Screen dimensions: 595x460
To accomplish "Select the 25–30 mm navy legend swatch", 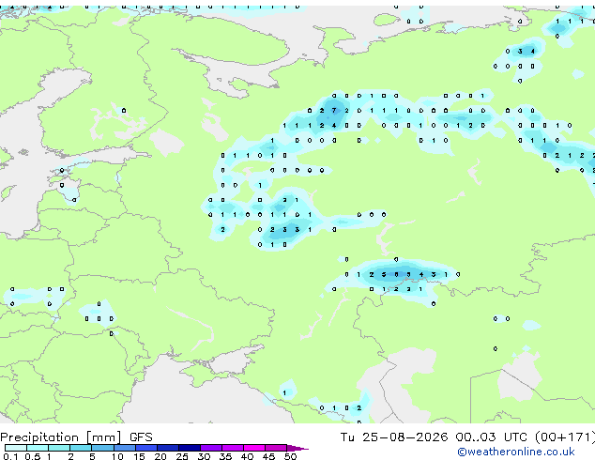I will [190, 448].
